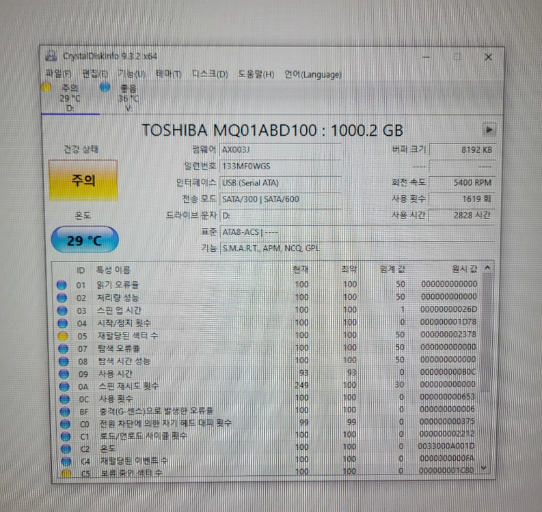Click the serial number field 133MF0WGS
Screen dimensions: 542x512
point(280,167)
